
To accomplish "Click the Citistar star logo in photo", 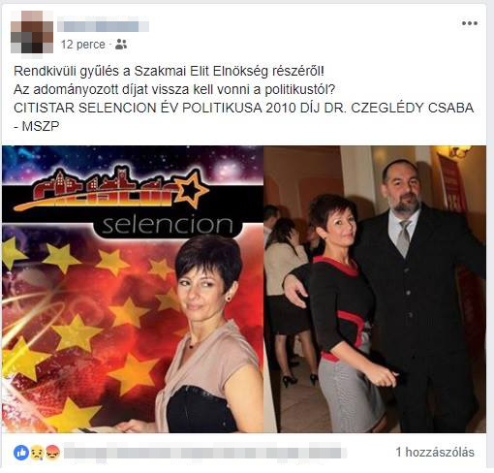I will pyautogui.click(x=111, y=190).
